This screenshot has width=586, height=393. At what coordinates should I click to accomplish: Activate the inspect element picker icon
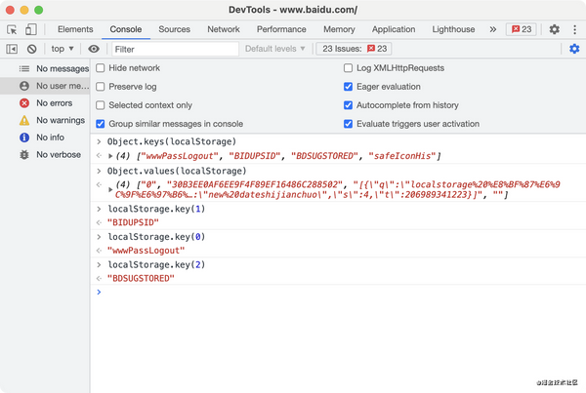tap(14, 30)
